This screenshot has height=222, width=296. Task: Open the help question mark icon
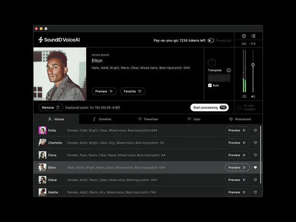(x=244, y=36)
